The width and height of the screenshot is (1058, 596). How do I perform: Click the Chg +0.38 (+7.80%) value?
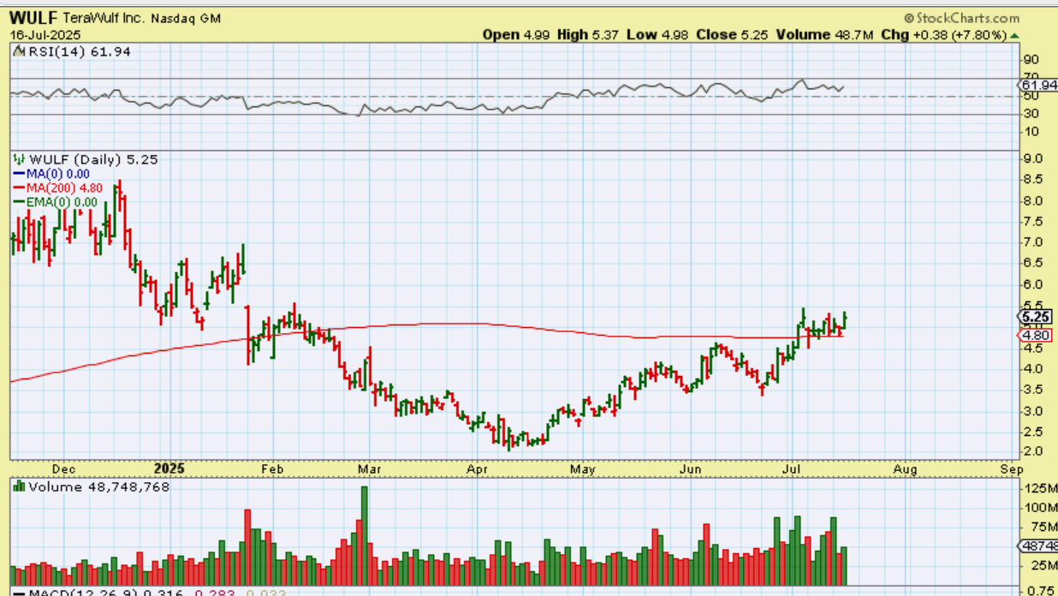pyautogui.click(x=943, y=34)
